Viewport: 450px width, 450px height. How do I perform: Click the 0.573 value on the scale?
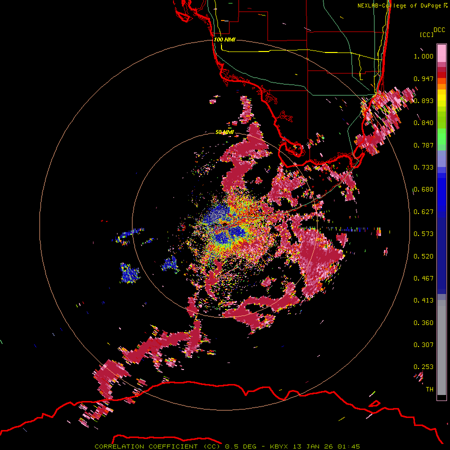pyautogui.click(x=423, y=234)
